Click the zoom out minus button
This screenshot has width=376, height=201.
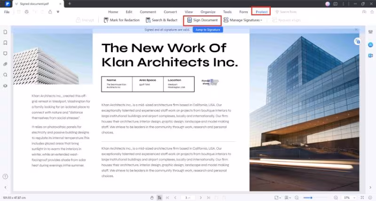[x=297, y=198]
